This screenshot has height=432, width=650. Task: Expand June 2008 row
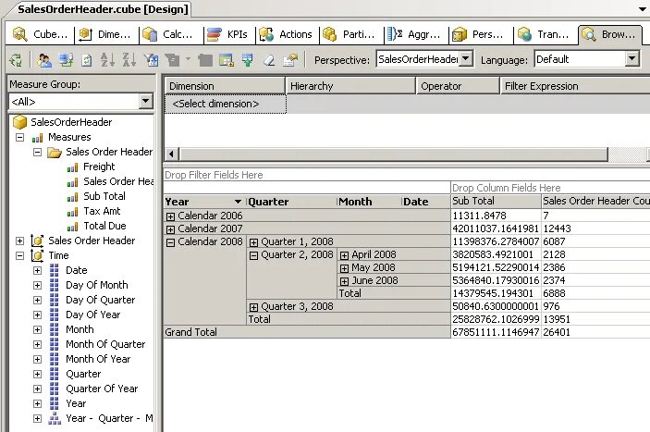click(x=344, y=281)
